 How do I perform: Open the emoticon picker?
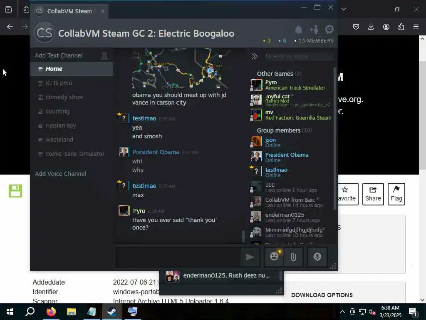tap(274, 257)
